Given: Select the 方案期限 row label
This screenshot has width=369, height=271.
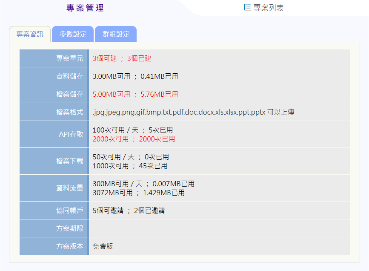Looking at the screenshot, I should (x=69, y=228).
